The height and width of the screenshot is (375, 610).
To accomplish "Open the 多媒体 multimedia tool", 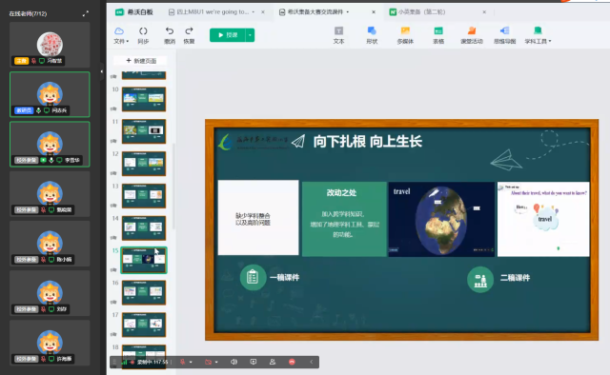I will pyautogui.click(x=405, y=35).
